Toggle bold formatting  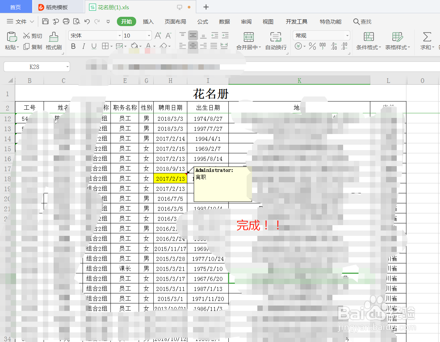point(73,46)
